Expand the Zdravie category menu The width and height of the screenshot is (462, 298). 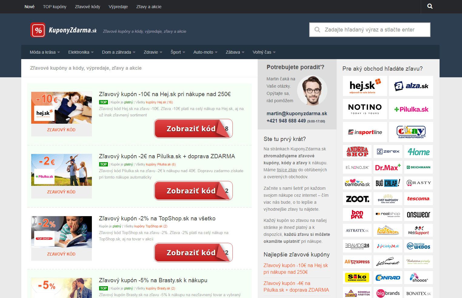pos(153,52)
